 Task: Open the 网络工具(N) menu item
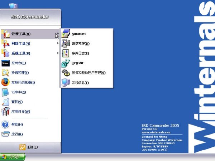[30, 44]
